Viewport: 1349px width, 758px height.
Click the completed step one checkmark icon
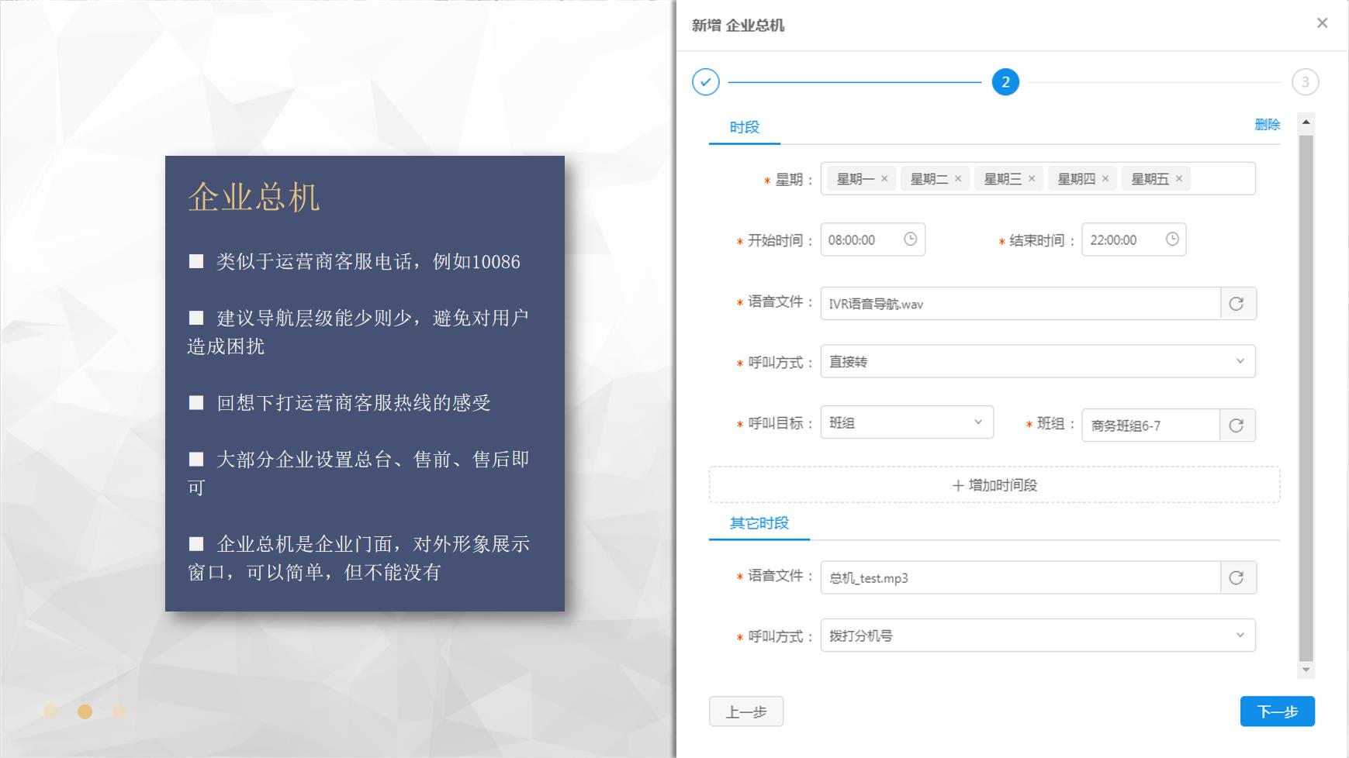point(705,82)
